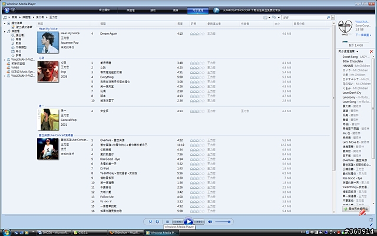This screenshot has width=377, height=236.
Task: Click the Hear My Voice album header link
Action: (x=48, y=29)
